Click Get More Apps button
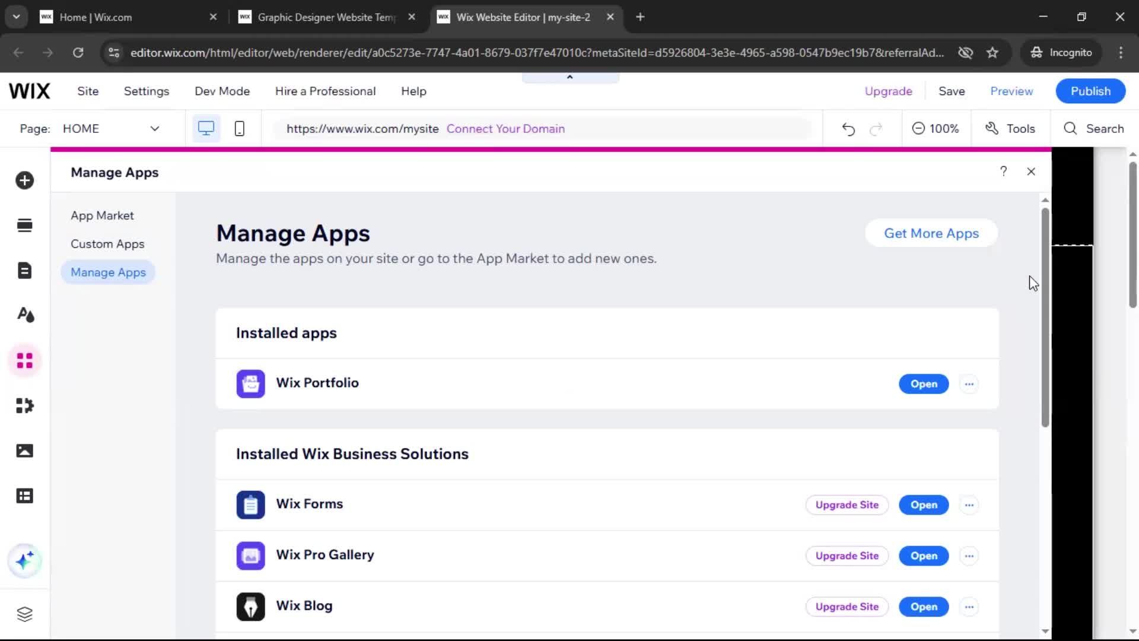The height and width of the screenshot is (641, 1139). tap(931, 233)
